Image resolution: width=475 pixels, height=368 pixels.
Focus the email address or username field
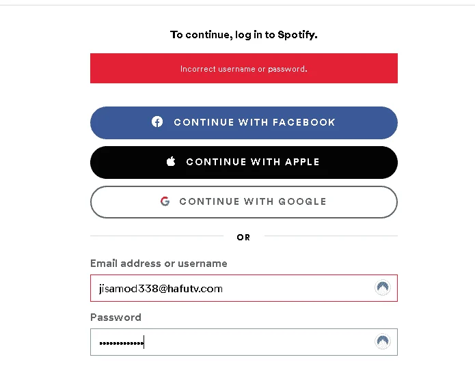coord(244,288)
